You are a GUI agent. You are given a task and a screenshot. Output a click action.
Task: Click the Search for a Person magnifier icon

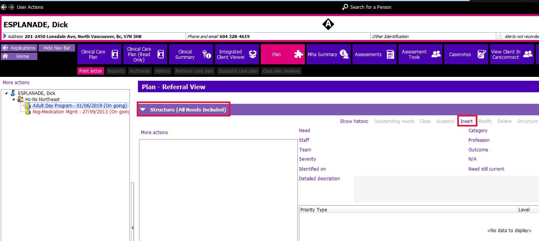[x=345, y=7]
